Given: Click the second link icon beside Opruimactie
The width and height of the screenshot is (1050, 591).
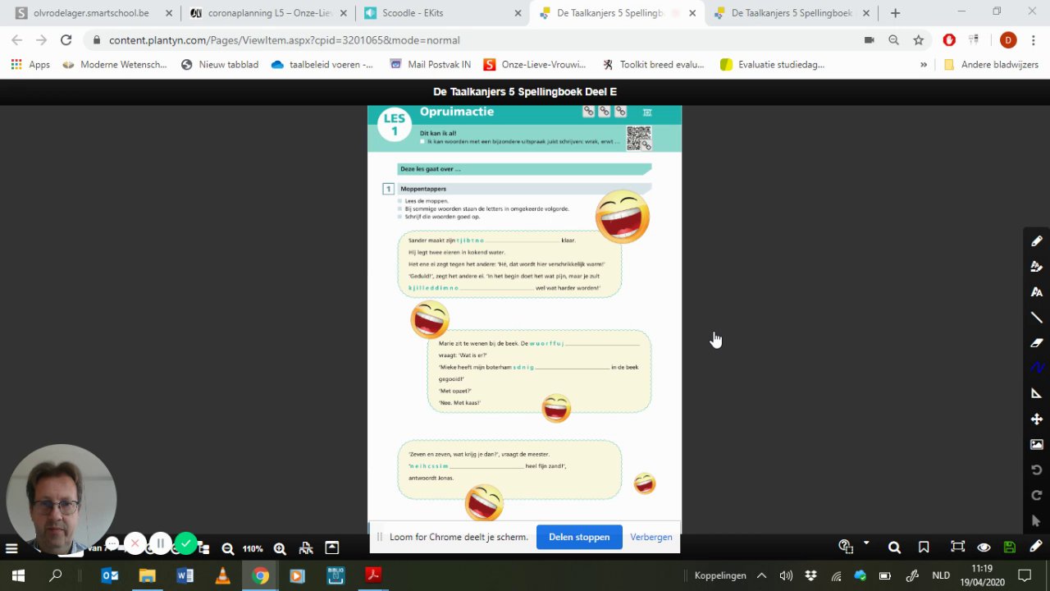Looking at the screenshot, I should coord(604,112).
